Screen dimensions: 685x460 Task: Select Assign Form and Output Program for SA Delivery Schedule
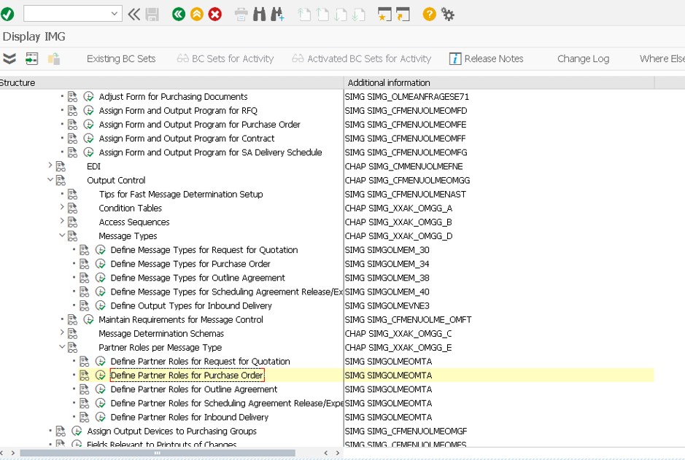click(210, 152)
